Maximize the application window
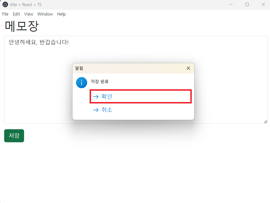This screenshot has height=203, width=270. point(247,4)
